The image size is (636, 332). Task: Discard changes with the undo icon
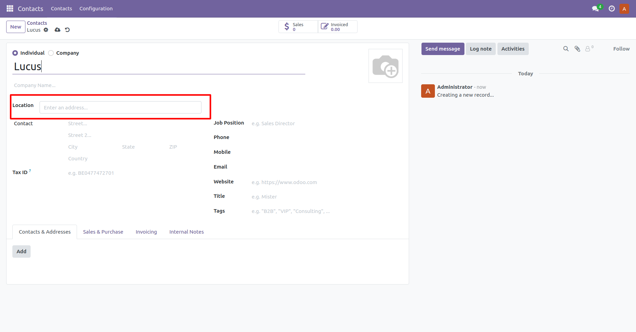(x=67, y=30)
